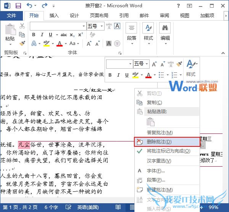Image resolution: width=229 pixels, height=212 pixels.
Task: Grow font size in ribbon
Action: tap(89, 43)
